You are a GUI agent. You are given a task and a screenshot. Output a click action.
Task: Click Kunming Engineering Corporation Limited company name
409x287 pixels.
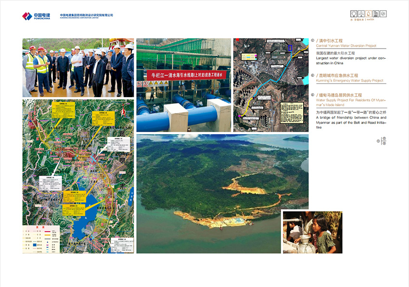(x=87, y=16)
